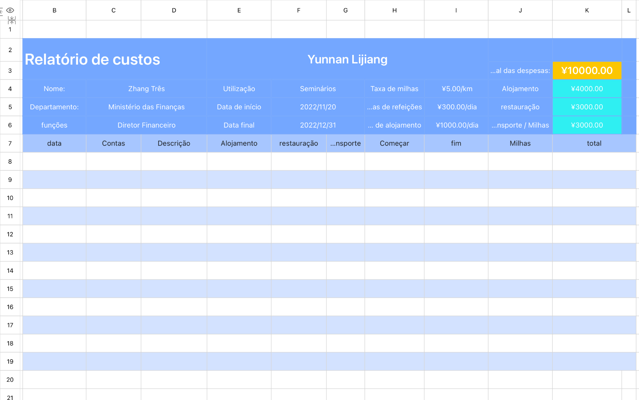Select column J header
Screen dimensions: 639x400
tap(520, 10)
